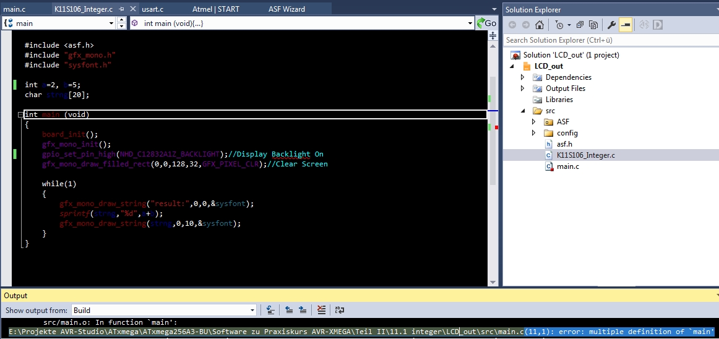Click the greyed AS icon in Solution Explorer
Viewport: 719px width, 339px height.
644,25
